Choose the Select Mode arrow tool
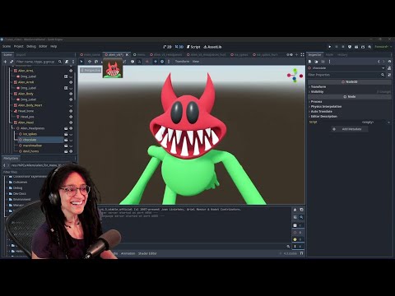Image resolution: width=395 pixels, height=296 pixels. 81,62
